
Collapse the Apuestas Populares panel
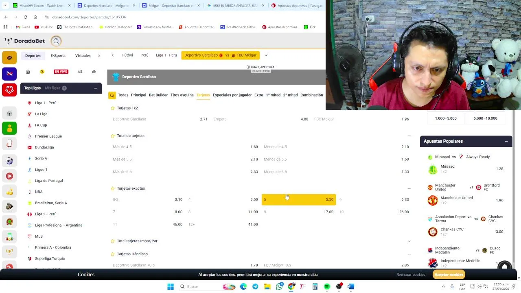point(506,141)
